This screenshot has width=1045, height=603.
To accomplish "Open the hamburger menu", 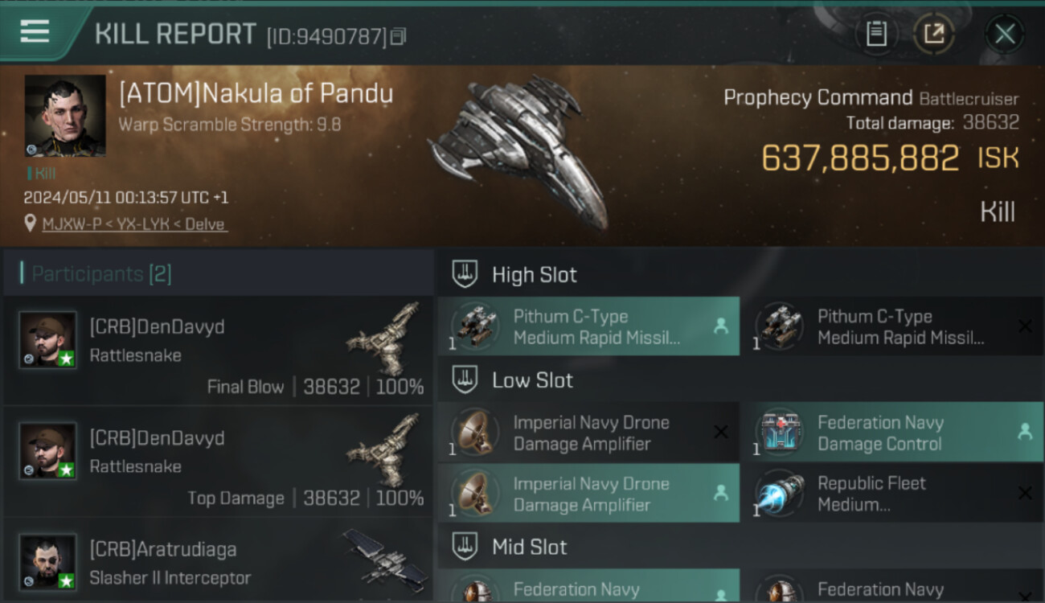I will coord(35,31).
